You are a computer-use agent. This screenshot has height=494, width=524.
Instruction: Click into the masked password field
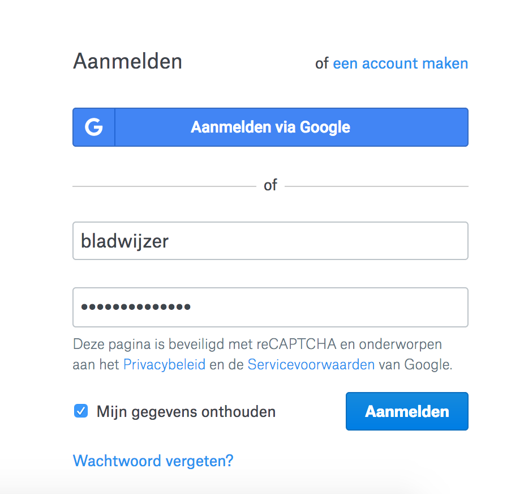270,308
